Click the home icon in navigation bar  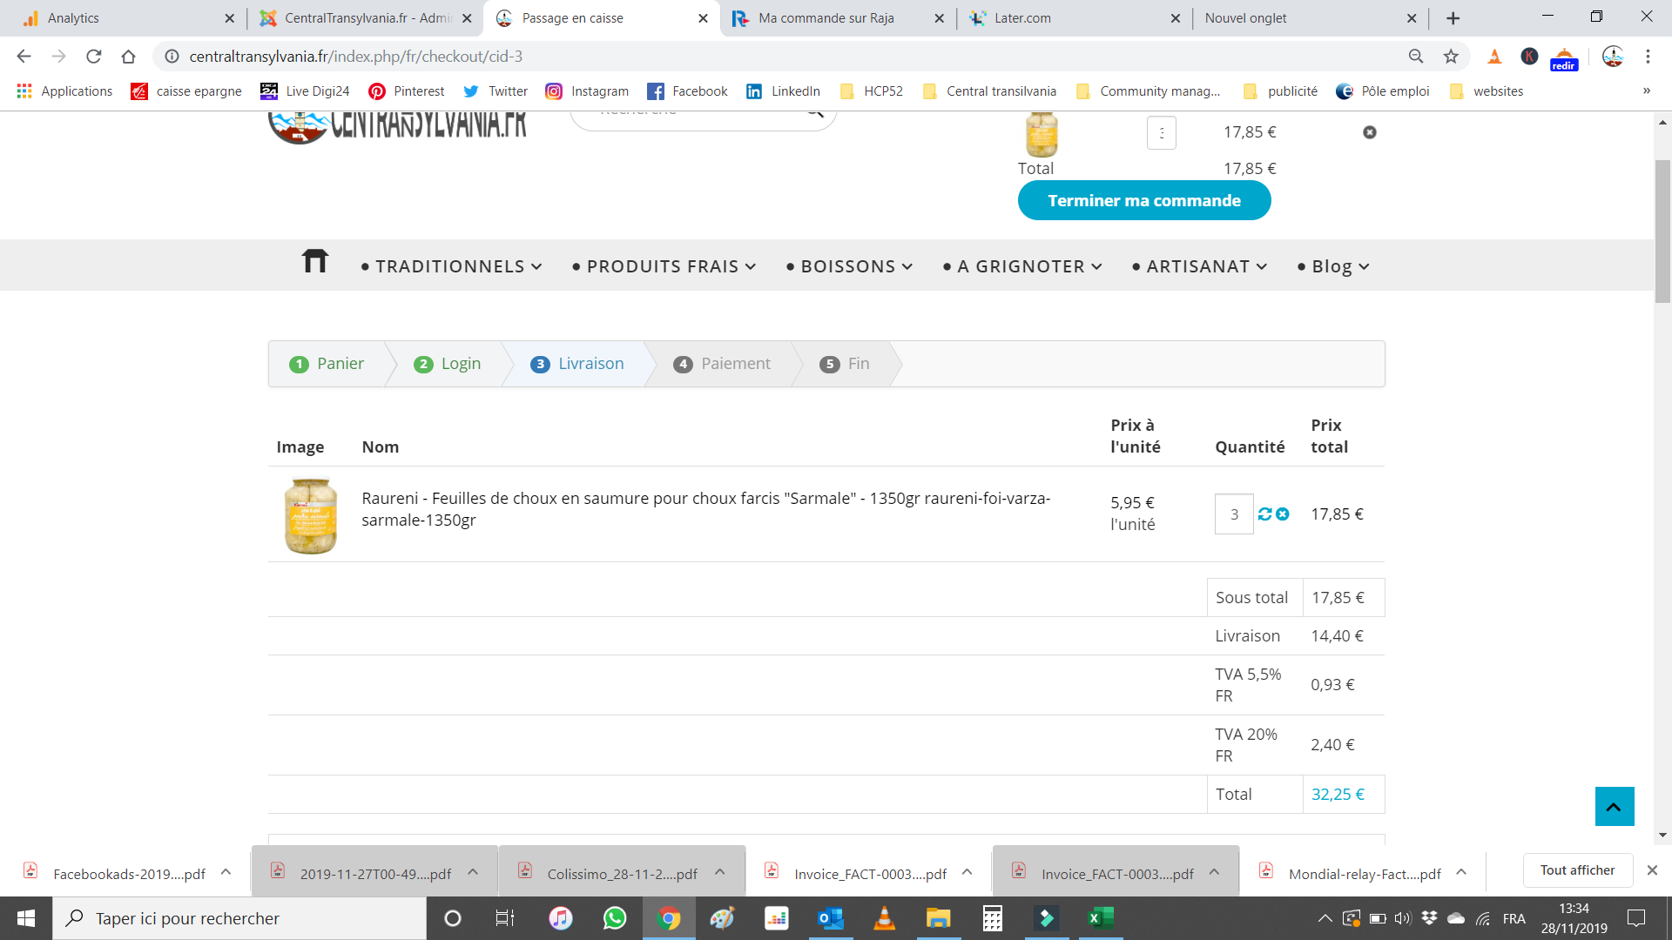coord(314,261)
